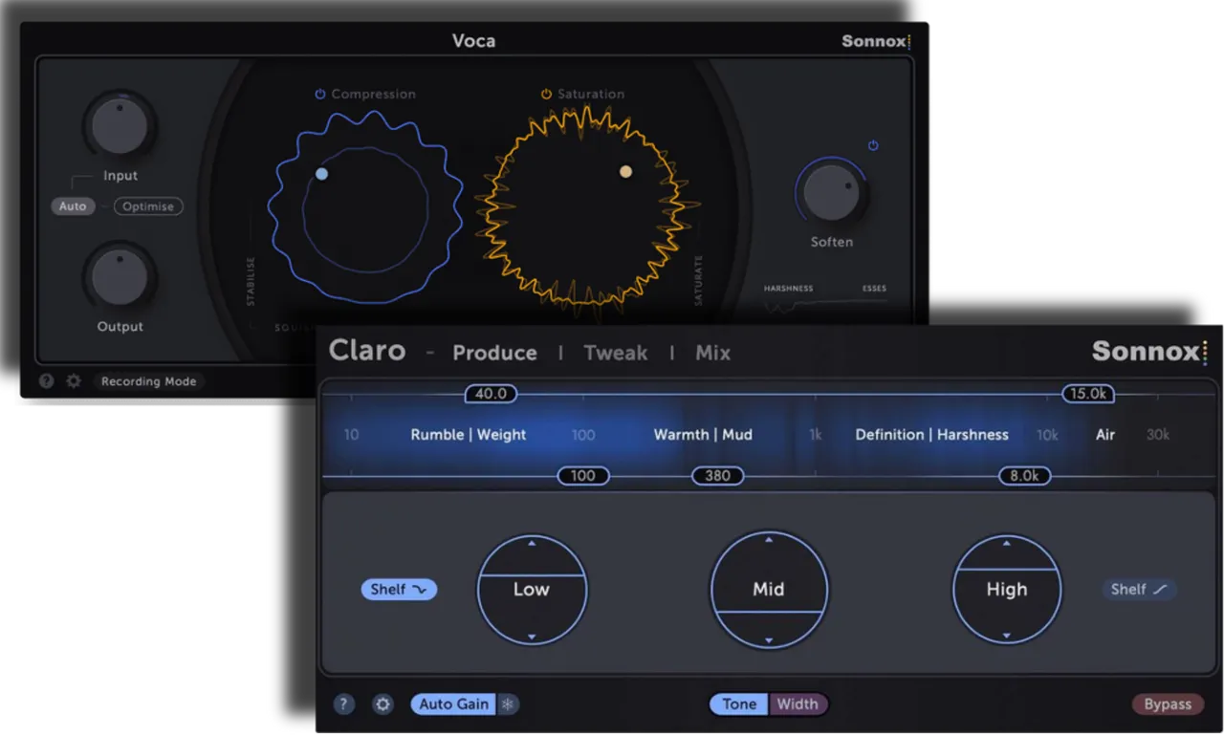Viewport: 1224px width, 735px height.
Task: Click the Optimise button
Action: point(148,206)
